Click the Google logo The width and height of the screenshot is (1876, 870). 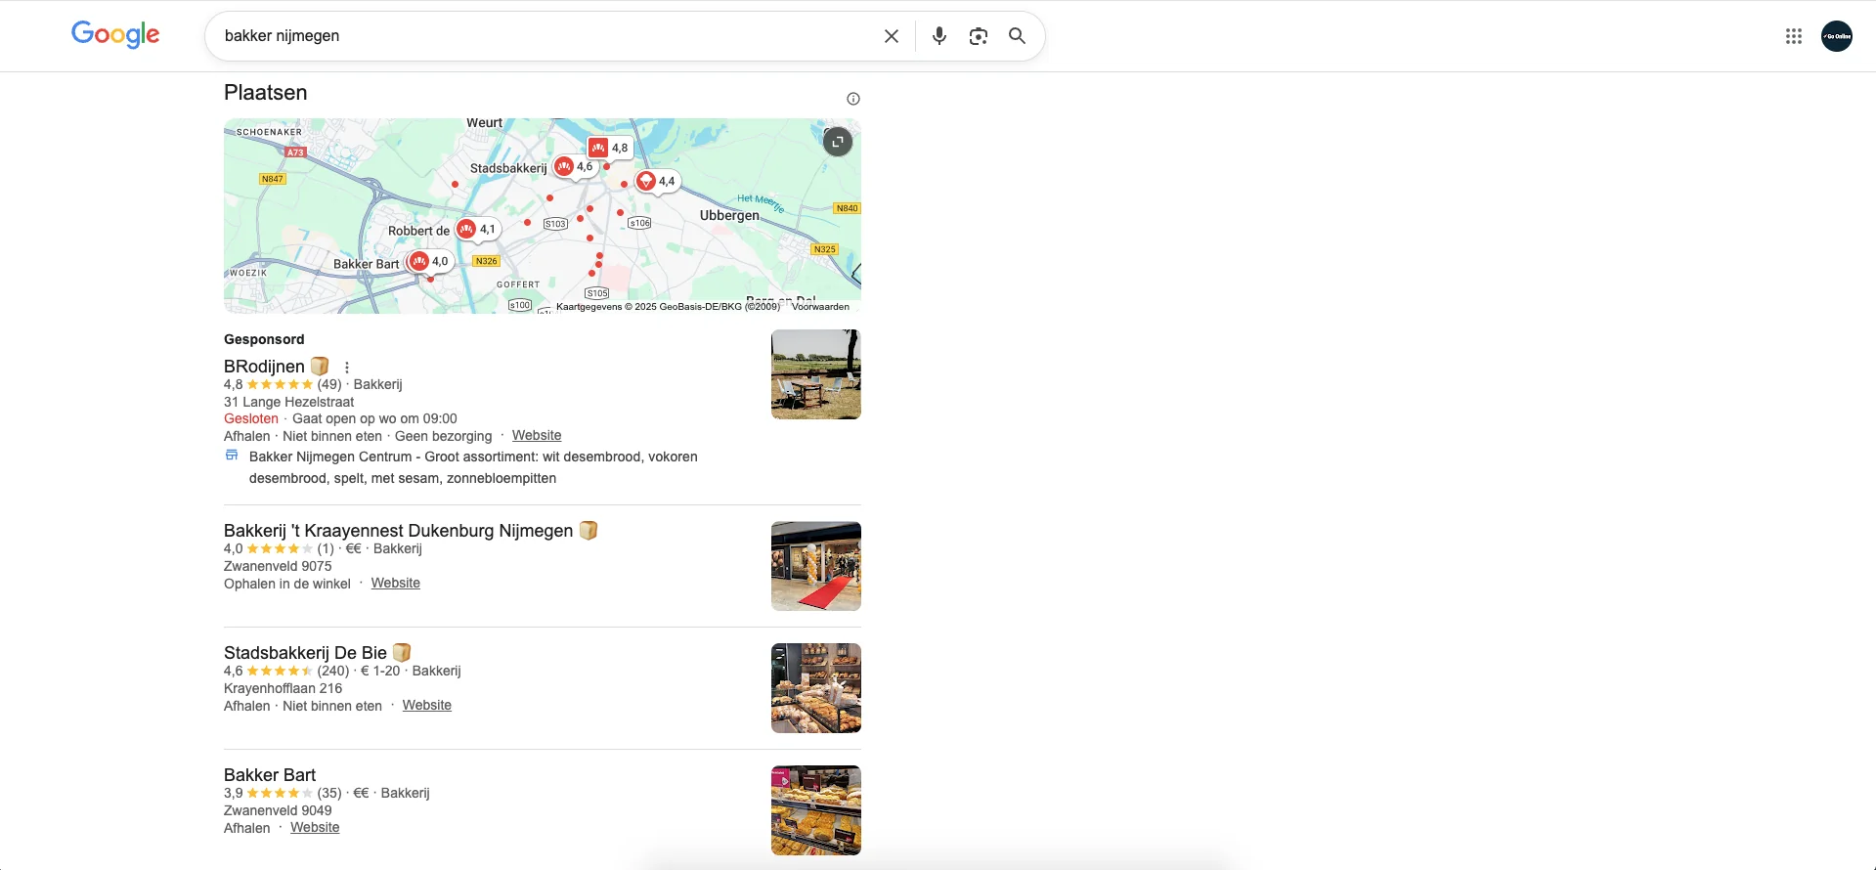click(x=115, y=35)
